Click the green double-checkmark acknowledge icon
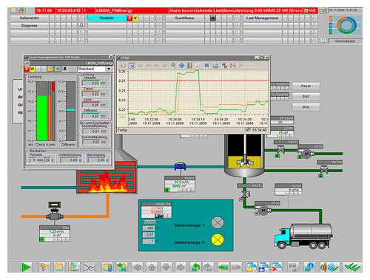 353,267
